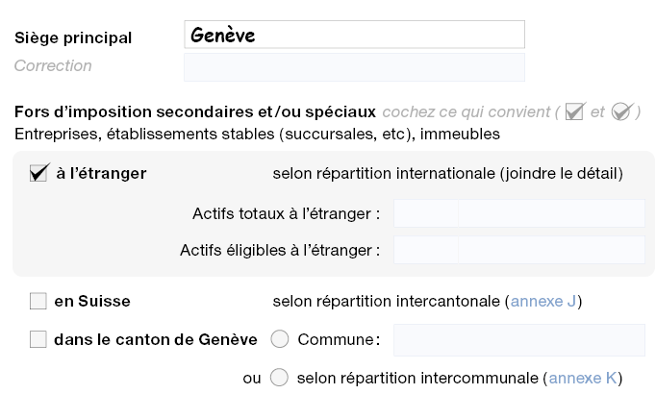This screenshot has height=394, width=656.
Task: Click the round checkmark example icon in the hint
Action: pos(620,111)
